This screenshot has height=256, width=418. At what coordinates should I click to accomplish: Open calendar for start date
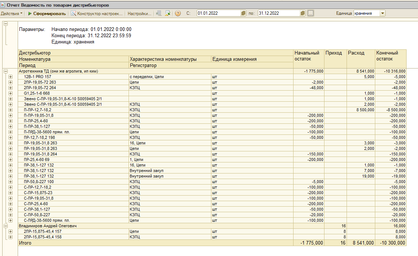pos(243,13)
